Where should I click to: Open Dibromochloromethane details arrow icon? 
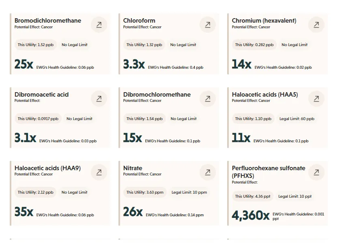(x=208, y=99)
